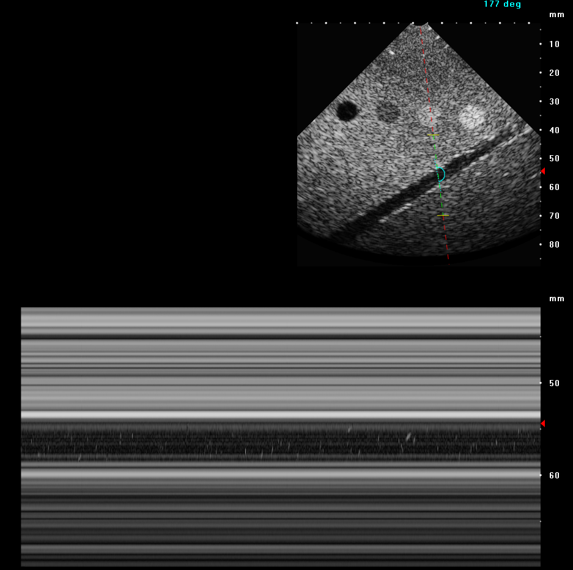Click the red triangle beside M-mode scale

[x=542, y=423]
